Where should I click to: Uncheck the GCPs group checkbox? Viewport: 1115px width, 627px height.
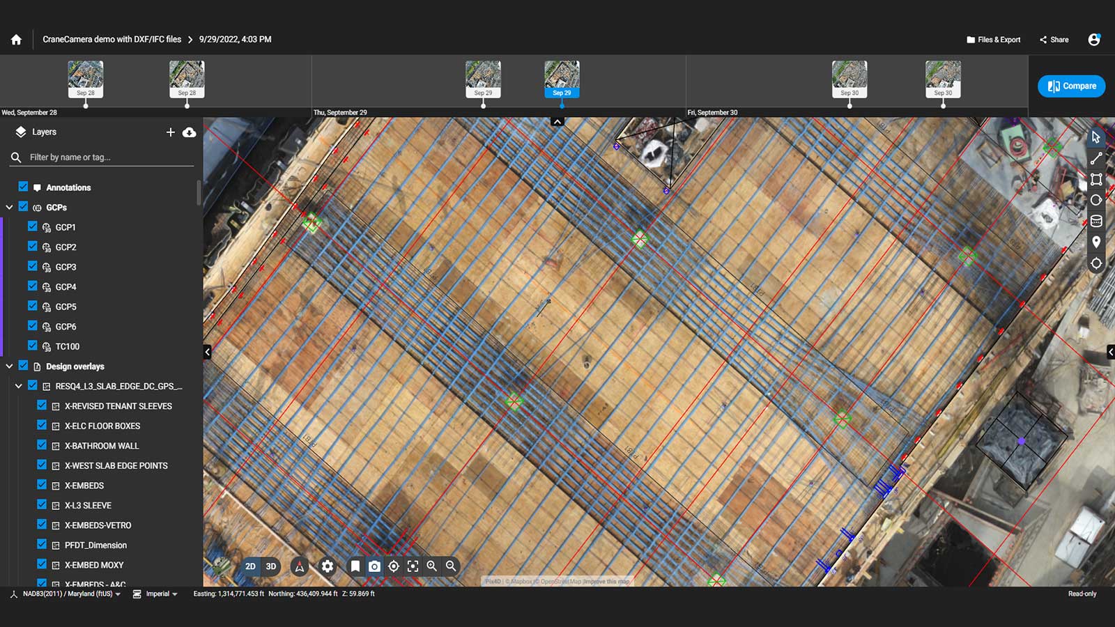(23, 206)
